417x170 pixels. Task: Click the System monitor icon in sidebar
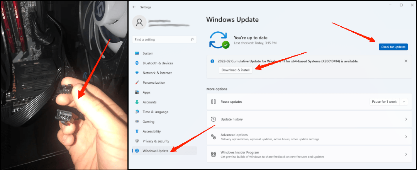pyautogui.click(x=137, y=53)
